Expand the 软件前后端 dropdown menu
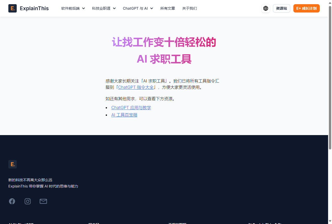The image size is (332, 224). click(73, 8)
